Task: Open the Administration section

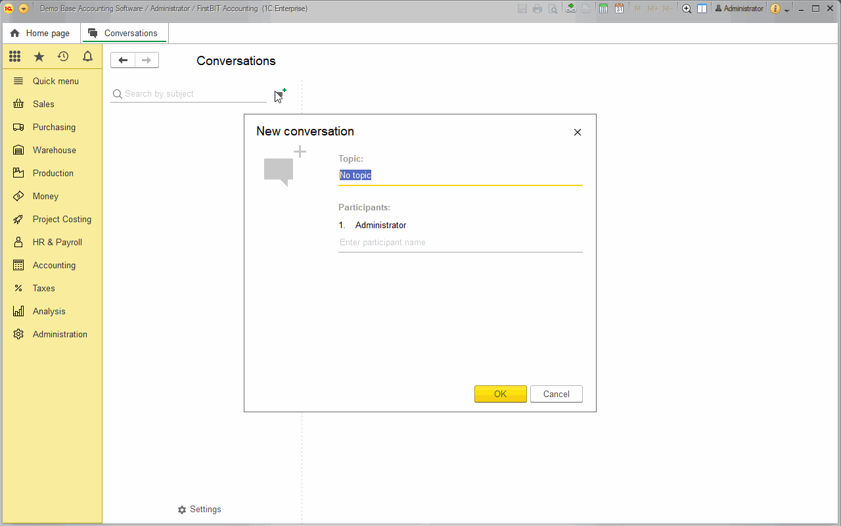Action: [60, 334]
